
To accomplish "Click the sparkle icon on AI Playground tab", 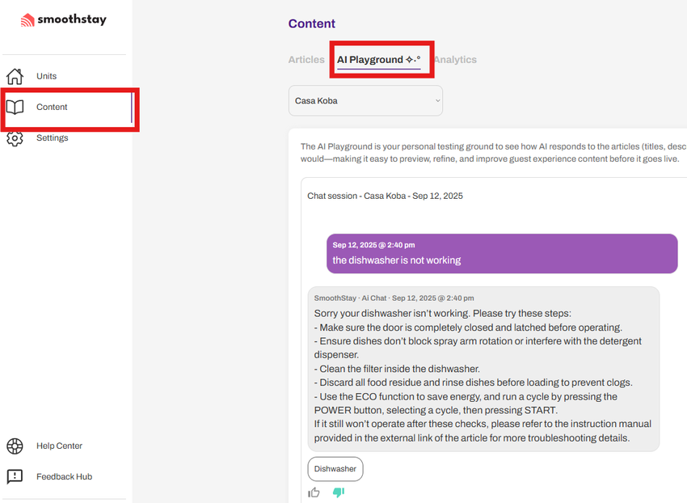I will (413, 59).
